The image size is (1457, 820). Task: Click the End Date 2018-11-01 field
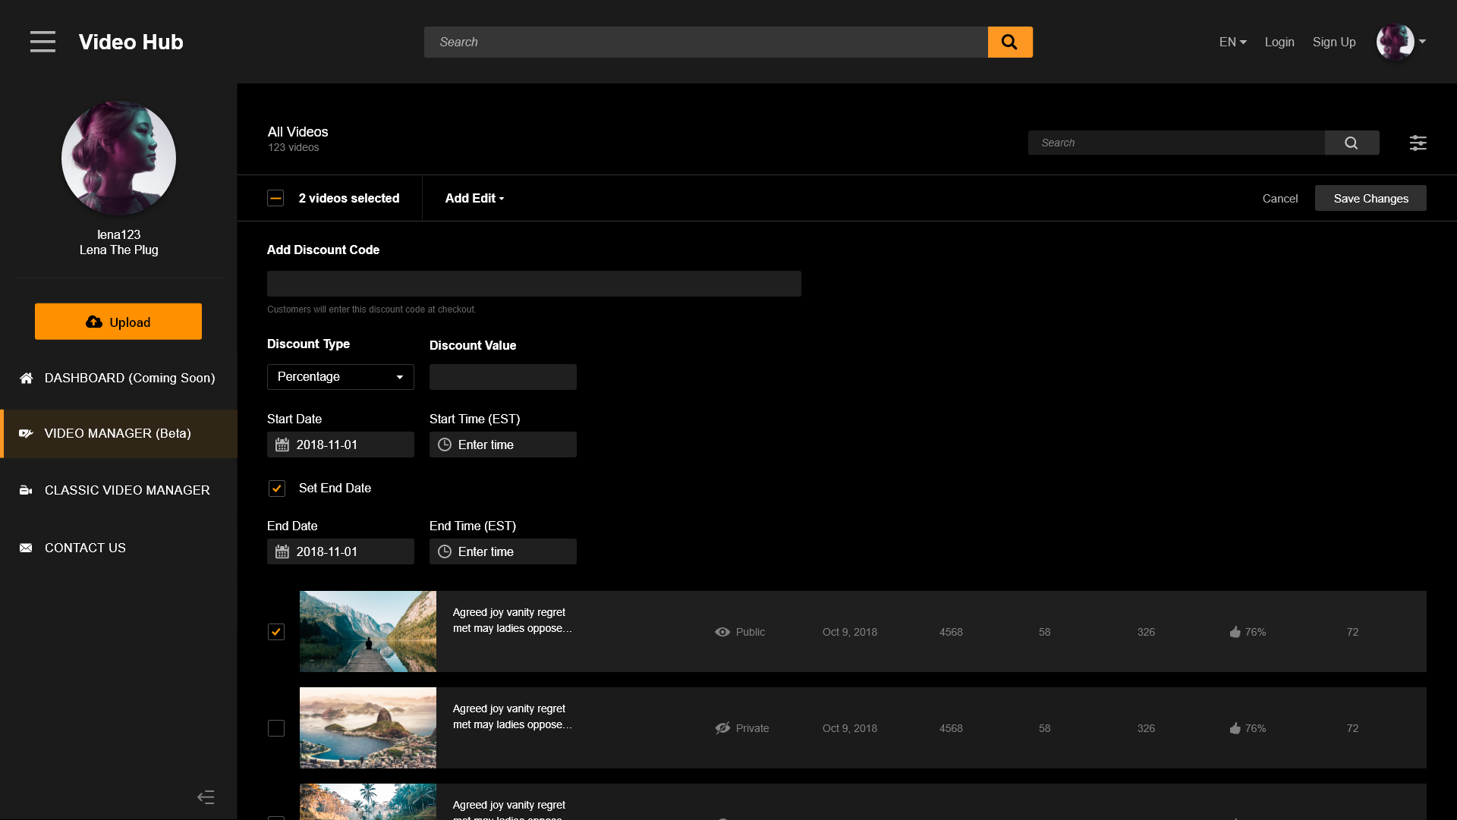pos(341,551)
